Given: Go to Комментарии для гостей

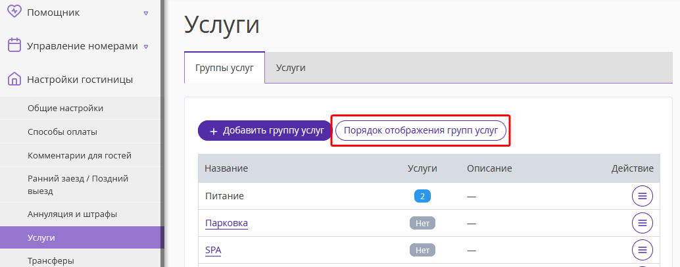Looking at the screenshot, I should click(x=80, y=155).
